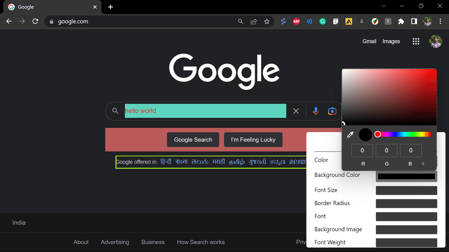The image size is (449, 252).
Task: Open the About footer link
Action: [81, 242]
